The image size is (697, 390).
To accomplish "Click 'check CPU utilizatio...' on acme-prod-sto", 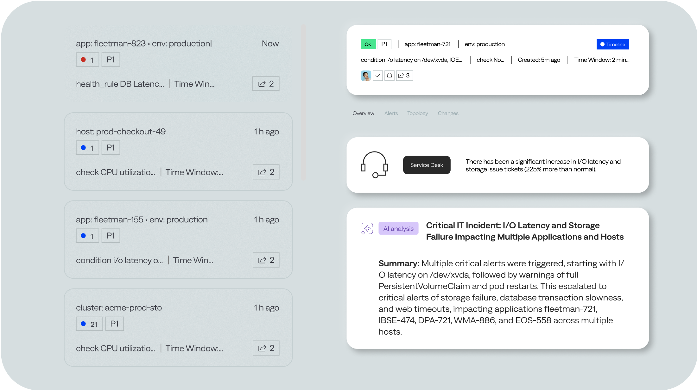I will pyautogui.click(x=116, y=348).
